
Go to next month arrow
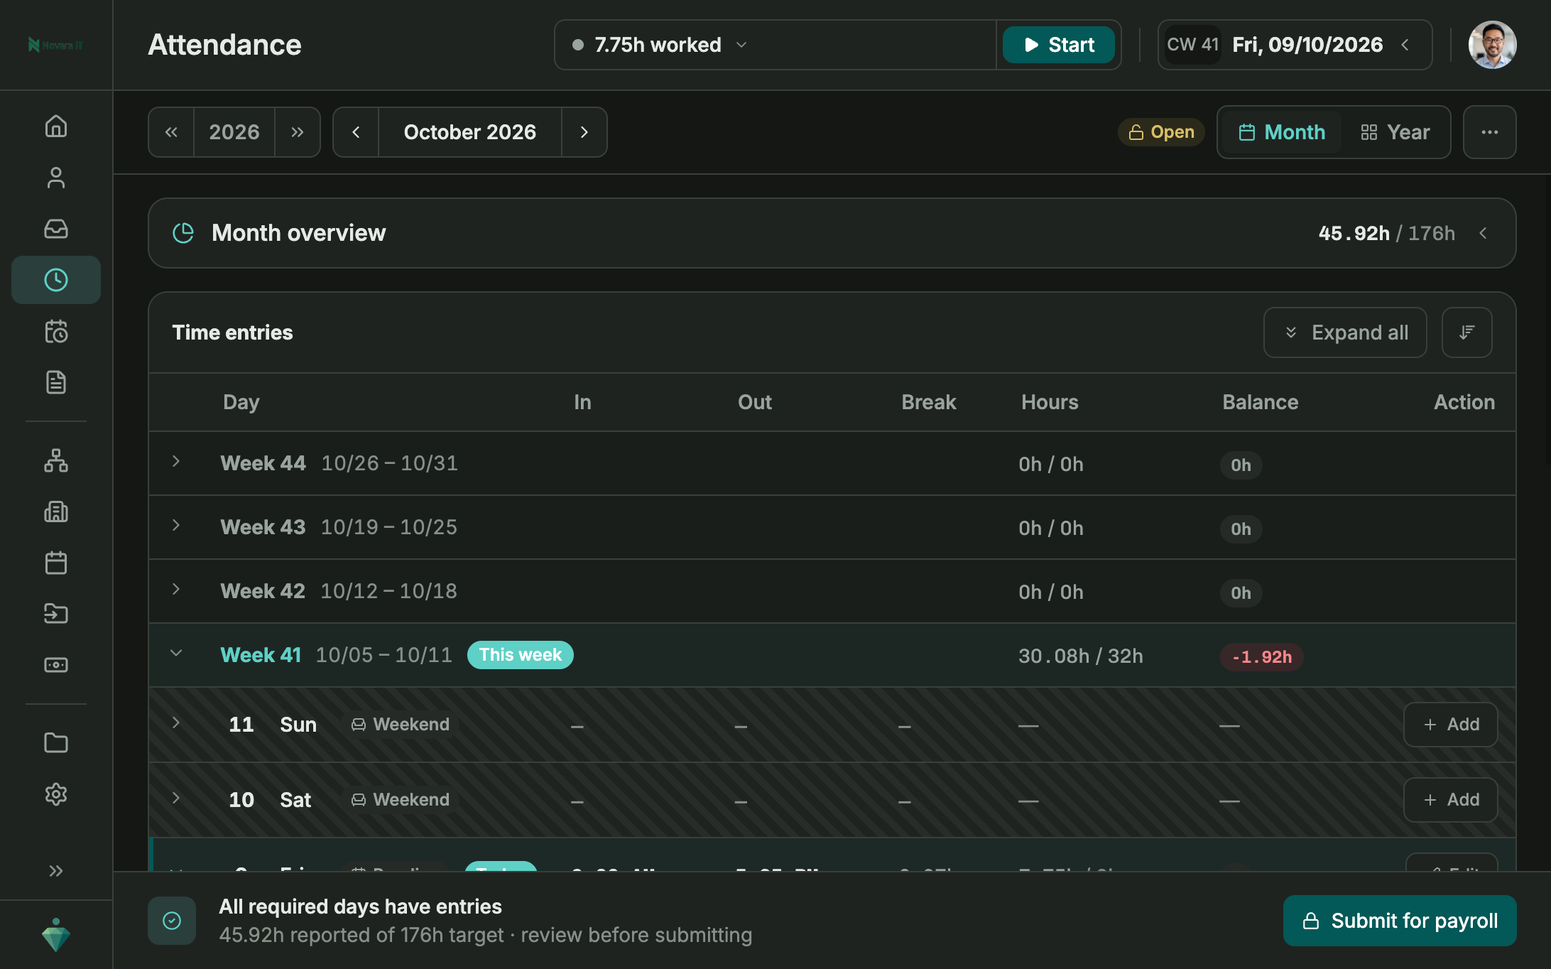pos(584,132)
